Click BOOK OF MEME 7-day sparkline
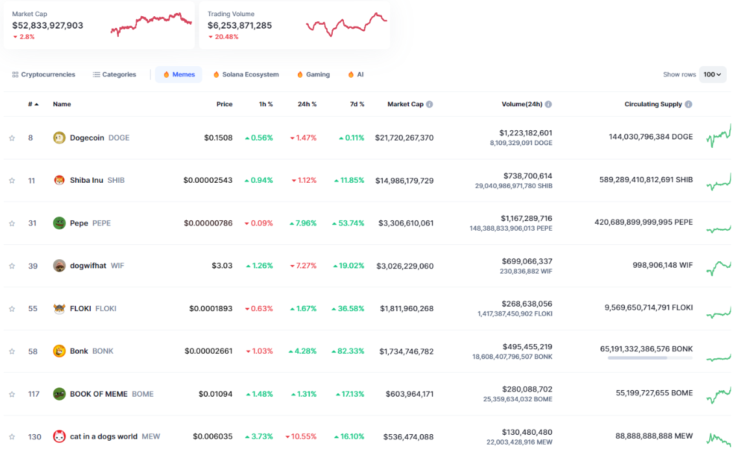741x453 pixels. (x=719, y=395)
